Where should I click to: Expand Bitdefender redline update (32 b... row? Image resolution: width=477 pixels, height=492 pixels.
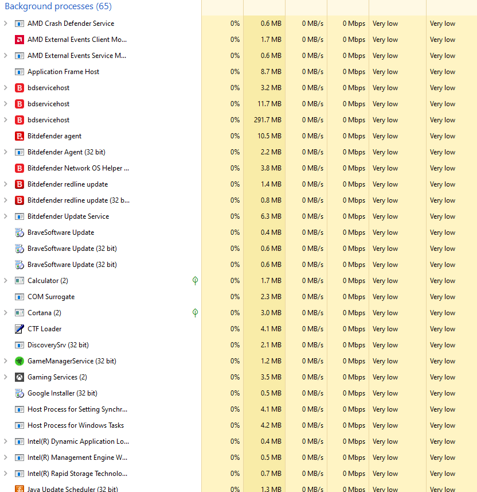(x=5, y=200)
